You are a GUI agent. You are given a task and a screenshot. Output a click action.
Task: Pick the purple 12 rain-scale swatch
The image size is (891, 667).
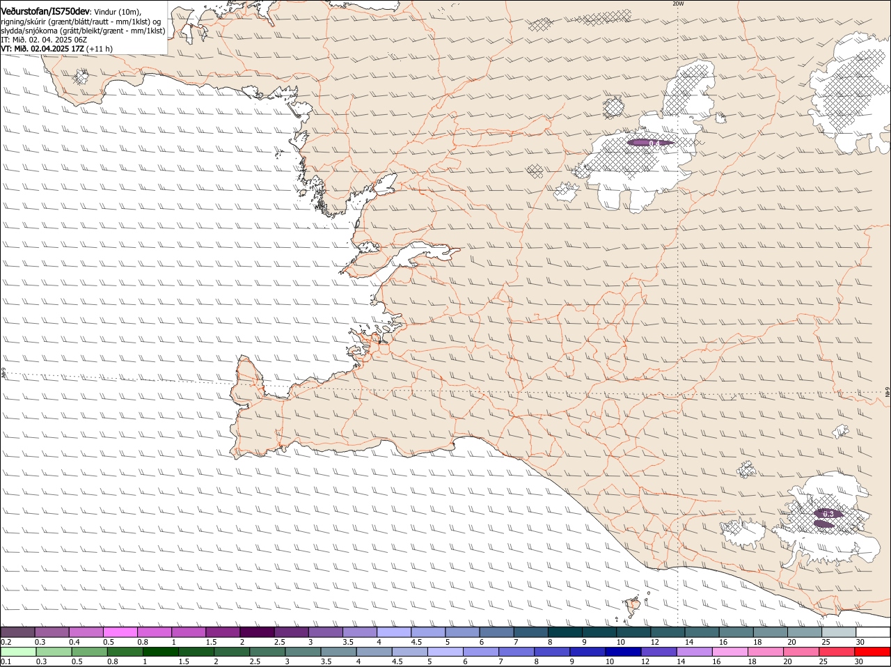pos(659,652)
